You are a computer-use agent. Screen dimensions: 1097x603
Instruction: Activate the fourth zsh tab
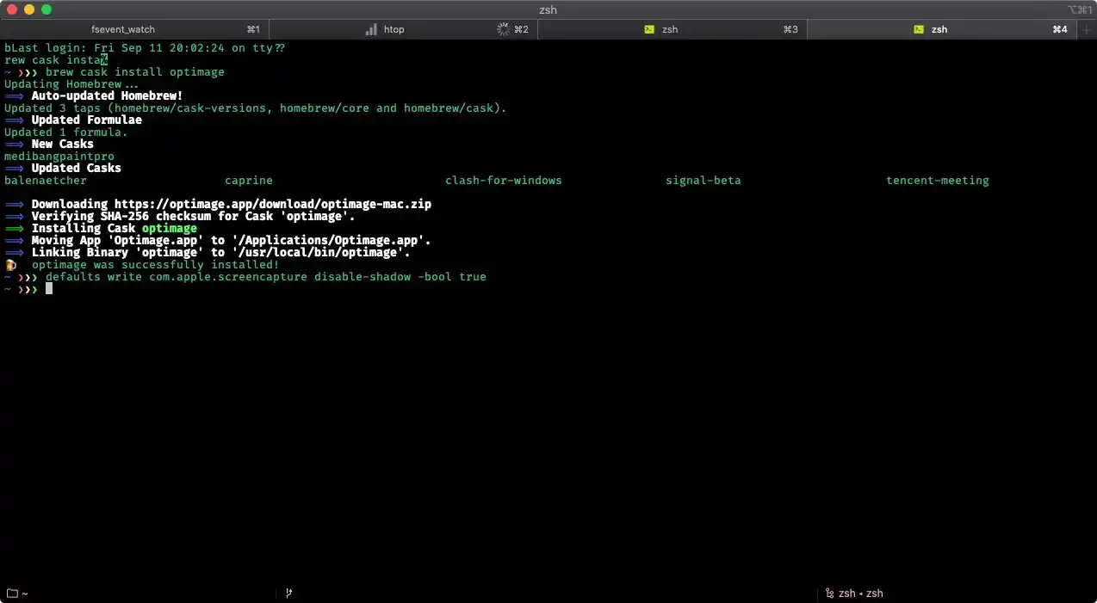[939, 28]
